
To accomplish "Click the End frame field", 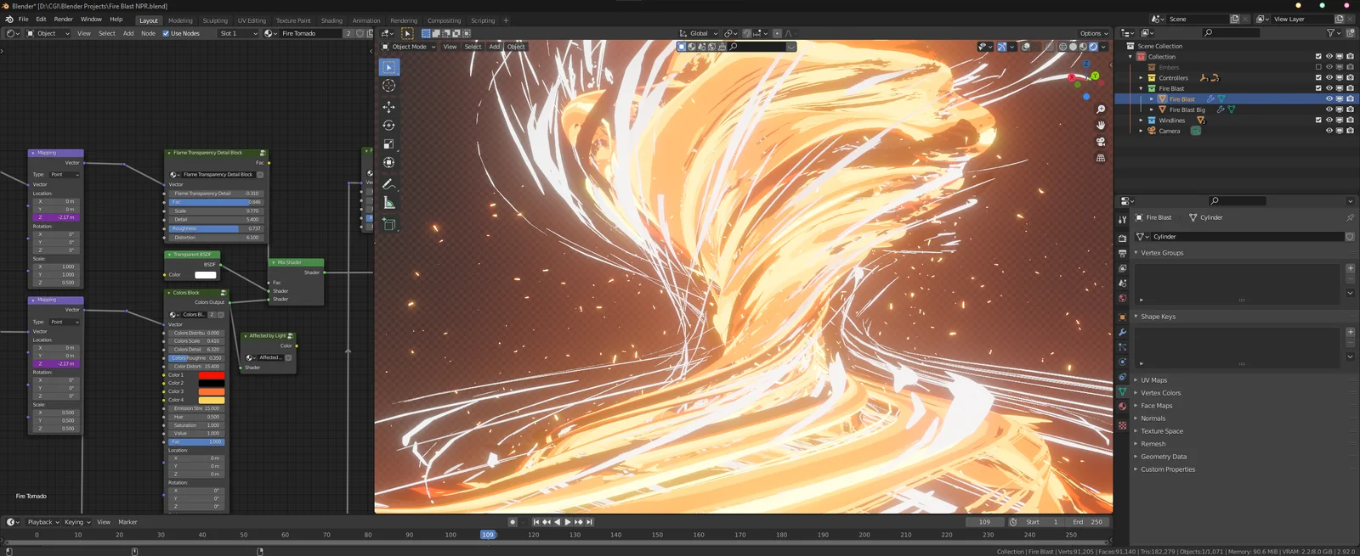I will coord(1088,522).
